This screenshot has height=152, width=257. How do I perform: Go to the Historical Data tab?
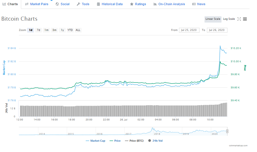[x=110, y=4]
